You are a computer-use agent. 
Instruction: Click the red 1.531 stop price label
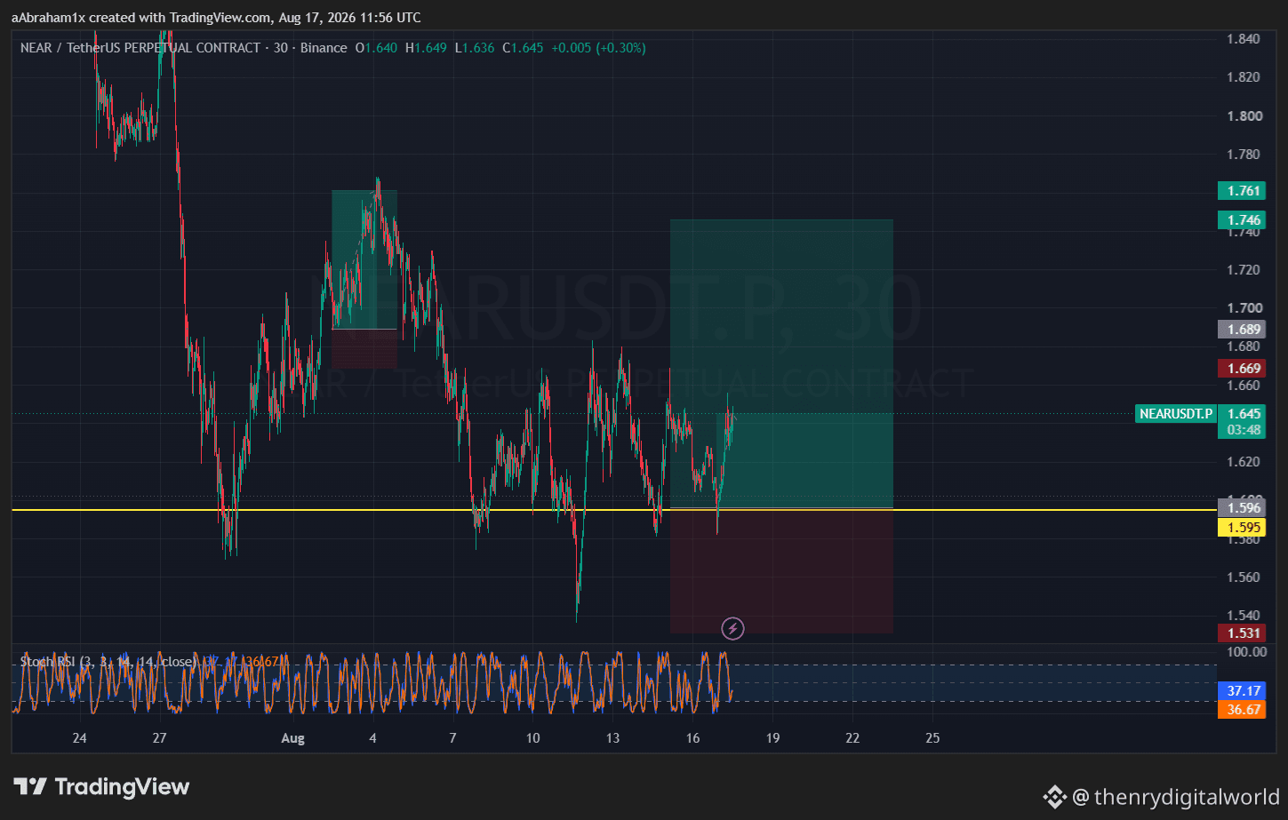pos(1244,633)
